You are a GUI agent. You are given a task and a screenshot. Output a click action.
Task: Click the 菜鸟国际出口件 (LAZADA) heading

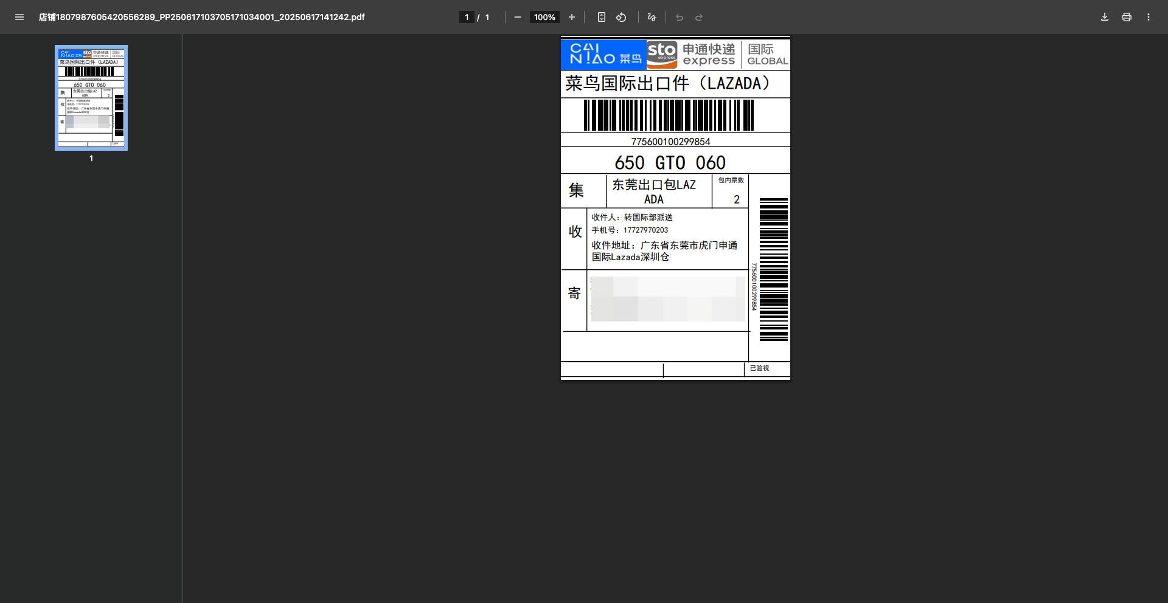(668, 83)
